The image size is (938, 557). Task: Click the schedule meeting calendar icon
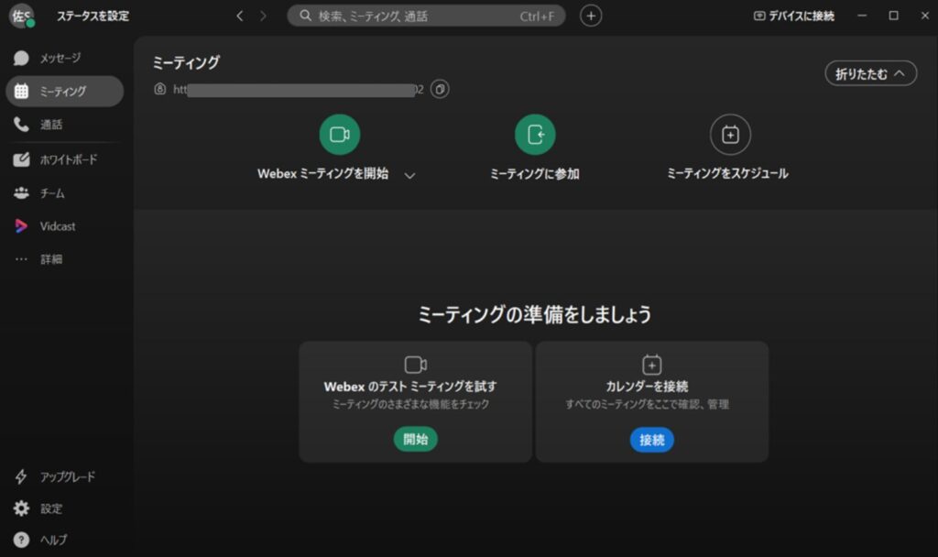click(730, 135)
